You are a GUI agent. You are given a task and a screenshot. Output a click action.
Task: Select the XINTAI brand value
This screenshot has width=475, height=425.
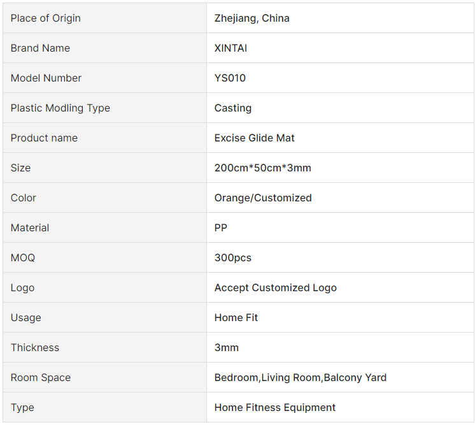pyautogui.click(x=230, y=48)
